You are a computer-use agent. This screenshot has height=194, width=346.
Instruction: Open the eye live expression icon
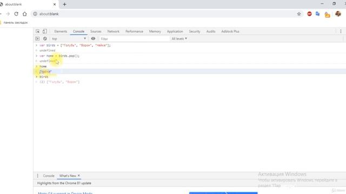[x=93, y=38]
